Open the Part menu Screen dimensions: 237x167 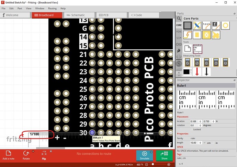point(20,9)
